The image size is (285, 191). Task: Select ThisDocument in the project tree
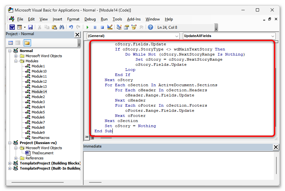(x=43, y=153)
